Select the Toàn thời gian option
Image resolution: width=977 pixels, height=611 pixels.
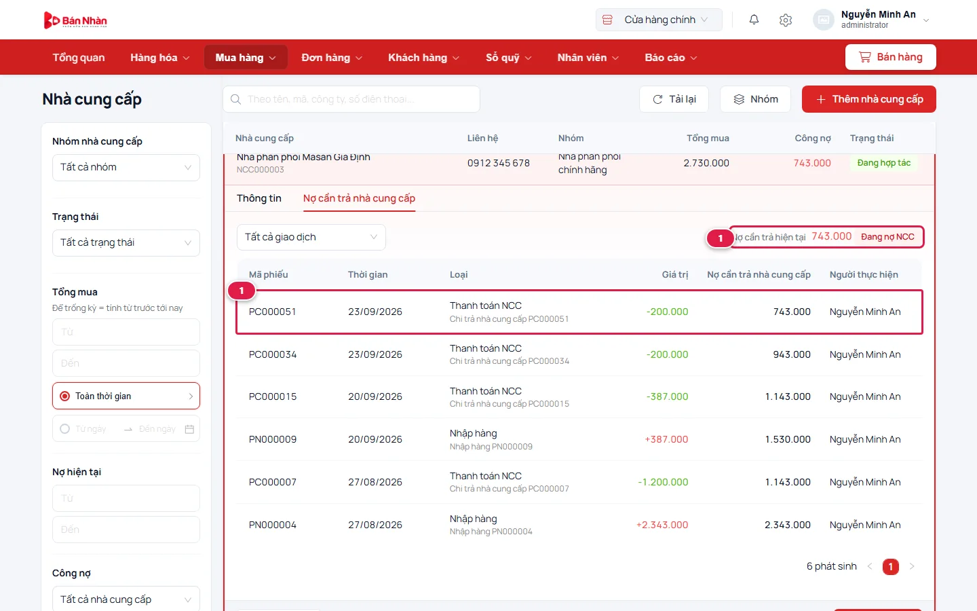coord(126,396)
